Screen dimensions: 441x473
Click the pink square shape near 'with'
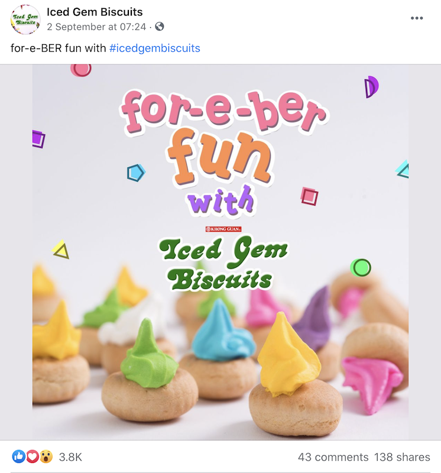[309, 196]
